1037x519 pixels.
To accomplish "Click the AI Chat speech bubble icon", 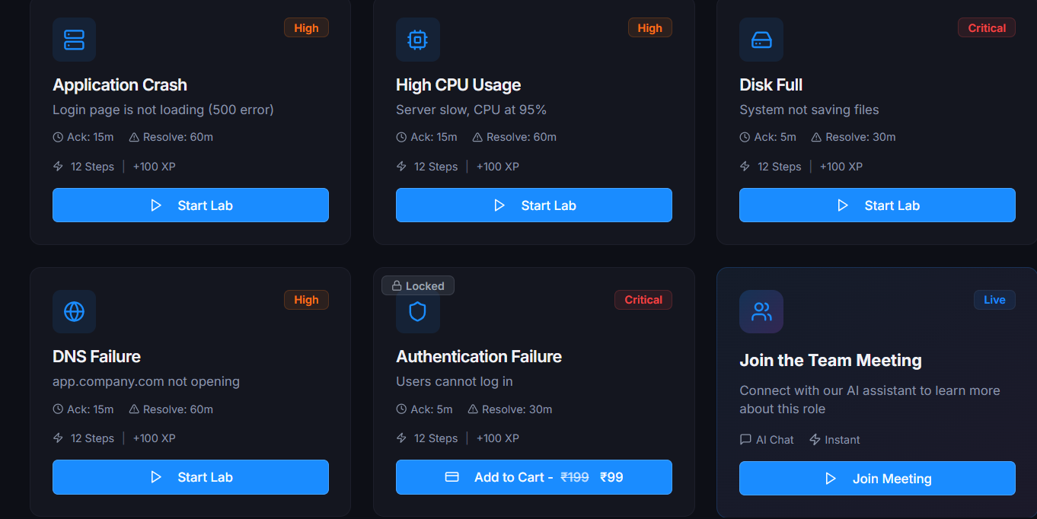I will click(746, 439).
